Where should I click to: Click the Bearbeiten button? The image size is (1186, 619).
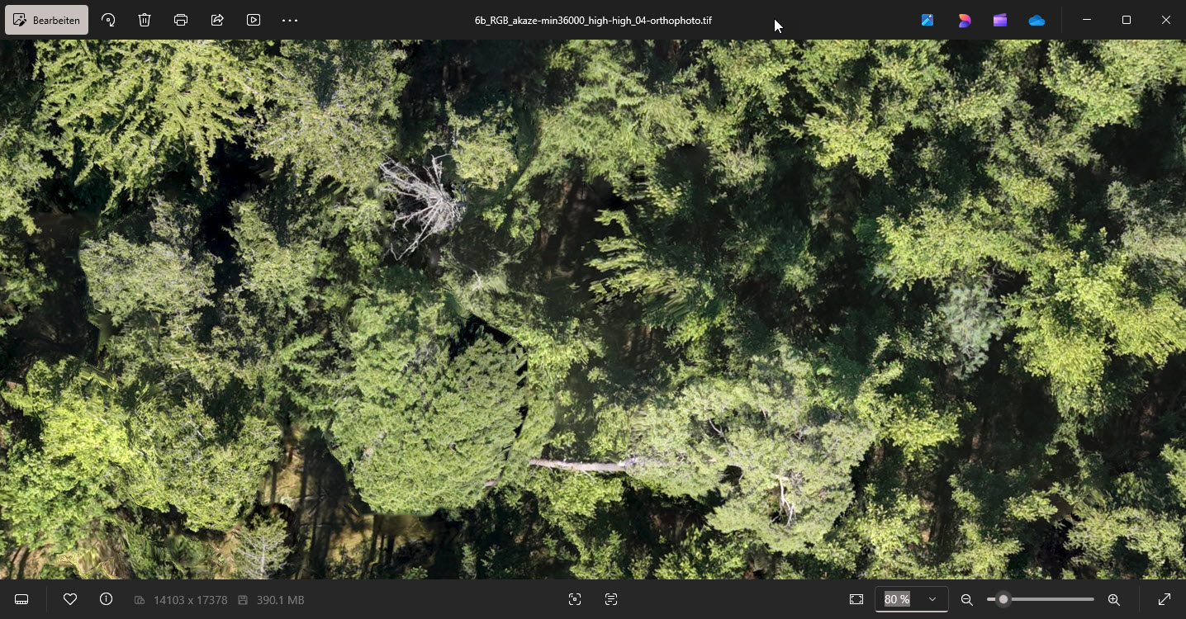click(x=46, y=20)
